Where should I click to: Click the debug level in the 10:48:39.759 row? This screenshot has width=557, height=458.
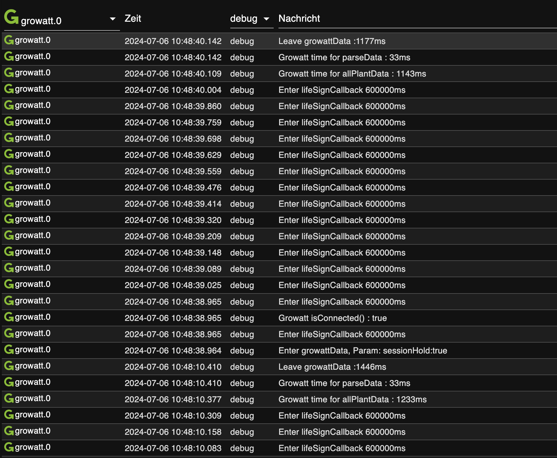click(x=242, y=123)
